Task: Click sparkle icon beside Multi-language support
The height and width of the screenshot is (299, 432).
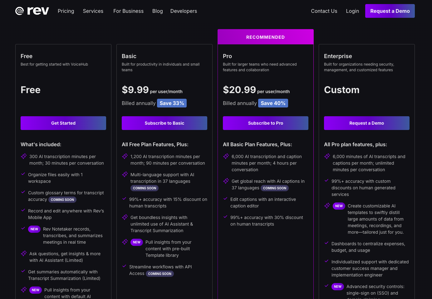Action: [x=125, y=174]
